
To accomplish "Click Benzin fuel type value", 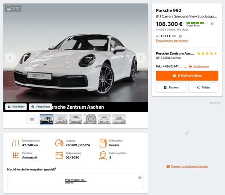I will coord(114,145).
